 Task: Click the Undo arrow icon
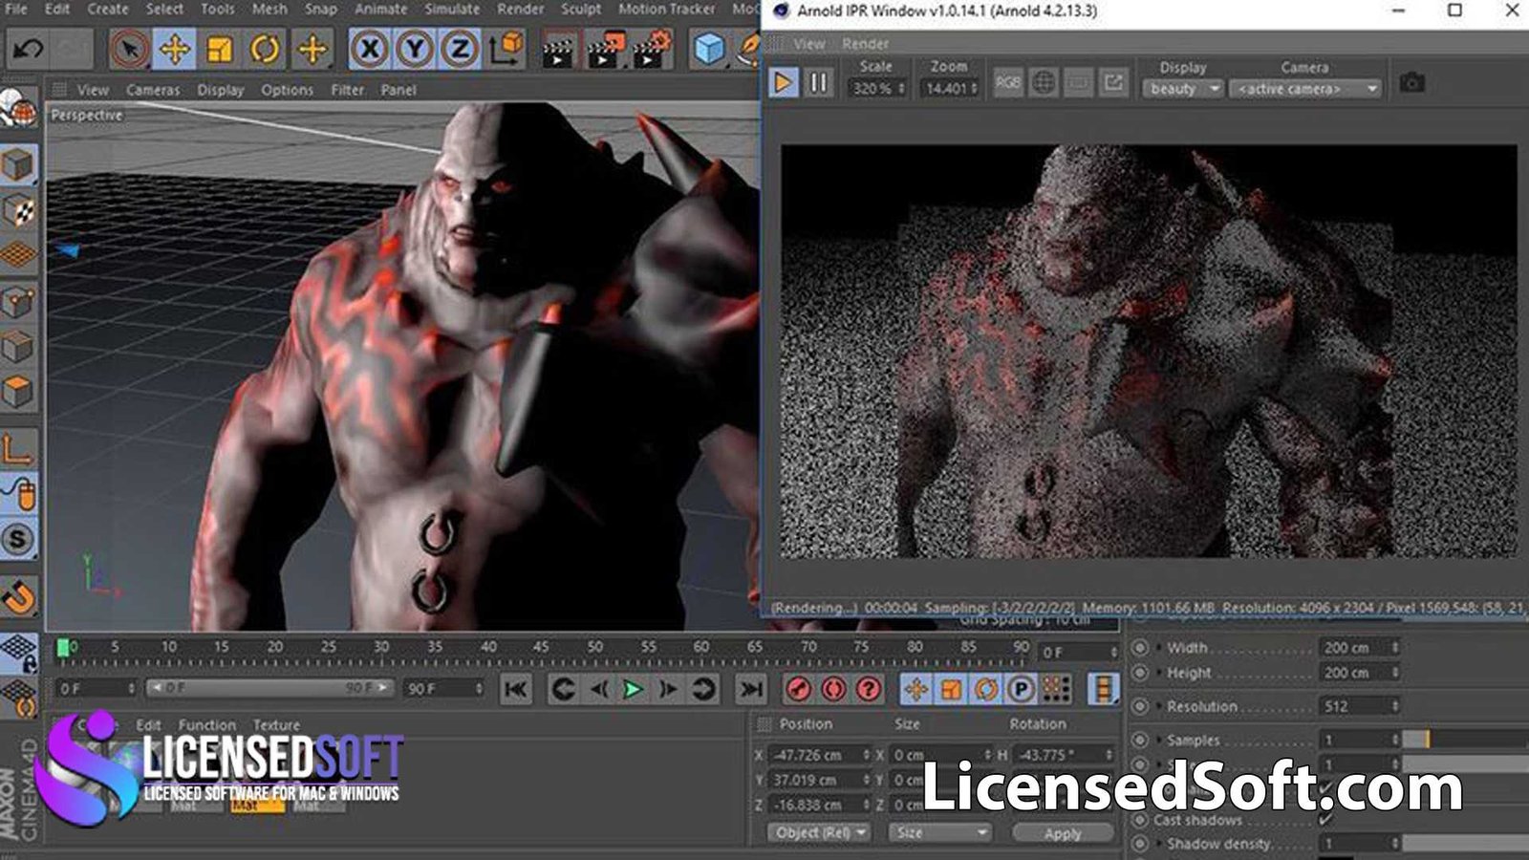[x=29, y=49]
